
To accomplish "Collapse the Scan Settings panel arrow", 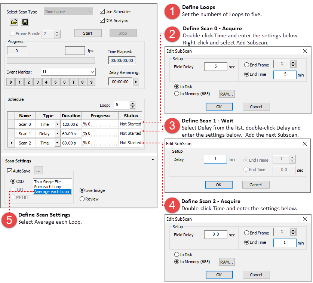I will pos(153,159).
